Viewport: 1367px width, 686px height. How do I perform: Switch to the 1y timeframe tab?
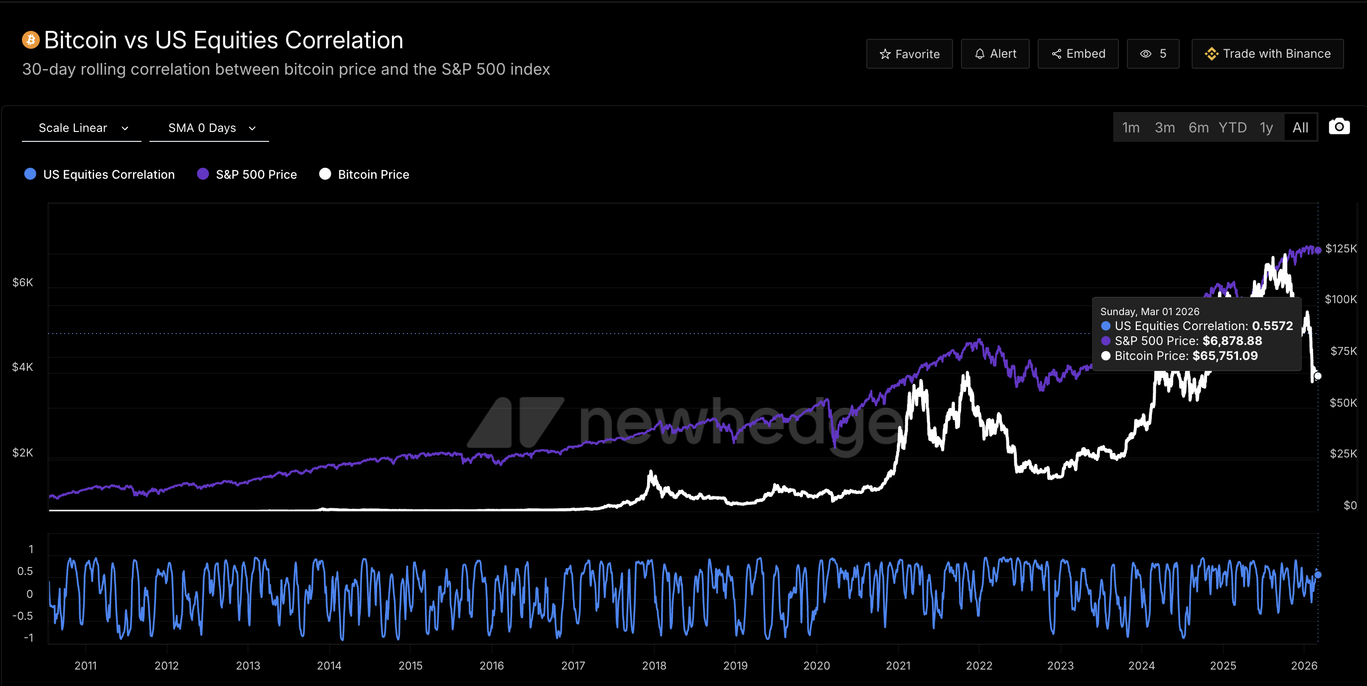pyautogui.click(x=1267, y=127)
